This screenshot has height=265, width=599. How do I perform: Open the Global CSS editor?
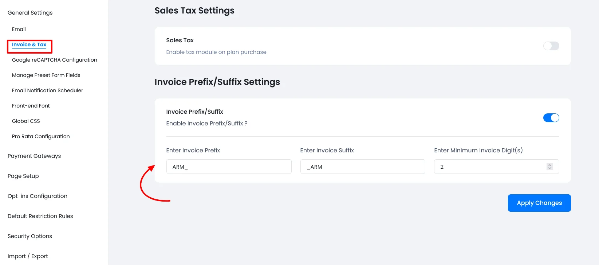click(x=26, y=121)
